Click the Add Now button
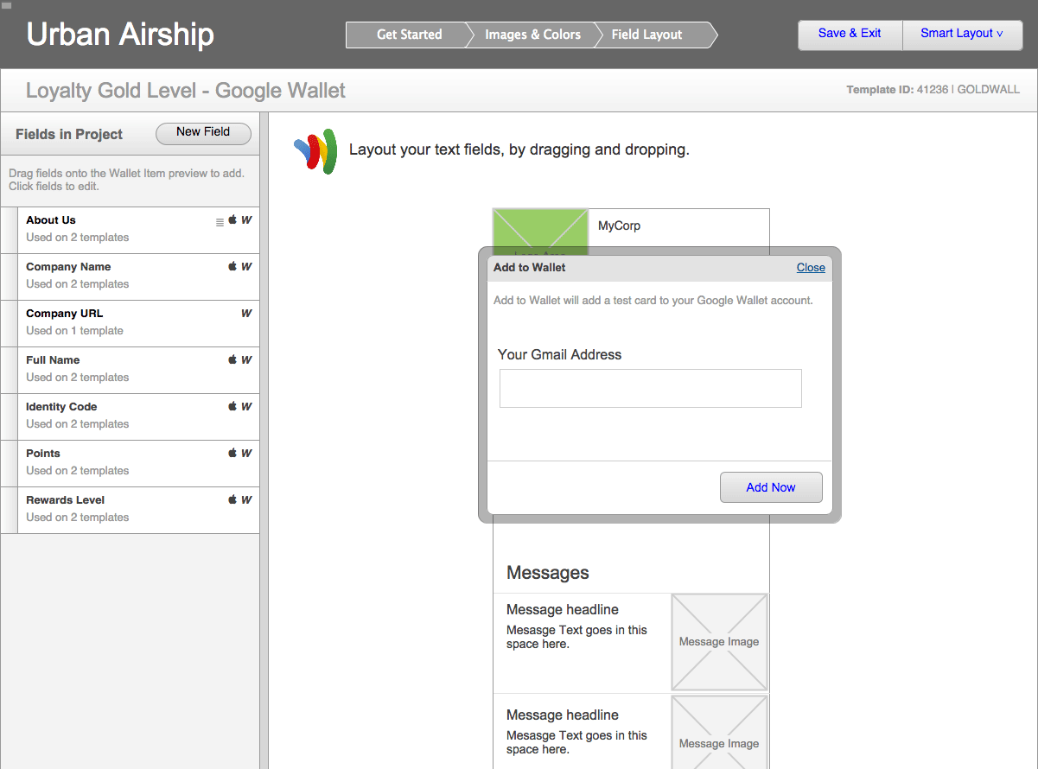 771,487
